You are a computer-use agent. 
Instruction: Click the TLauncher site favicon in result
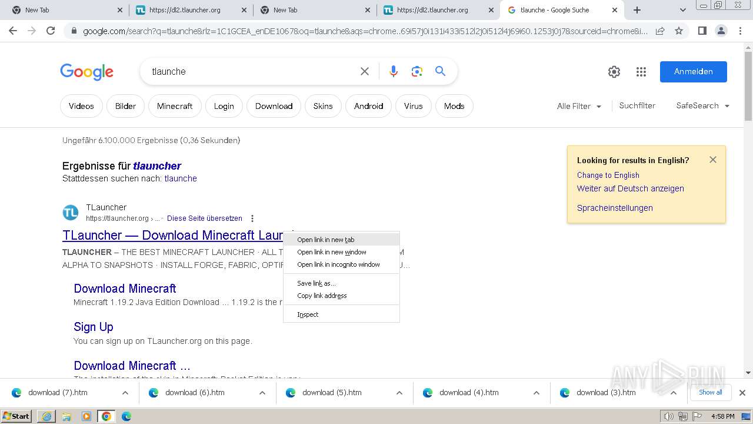tap(71, 213)
